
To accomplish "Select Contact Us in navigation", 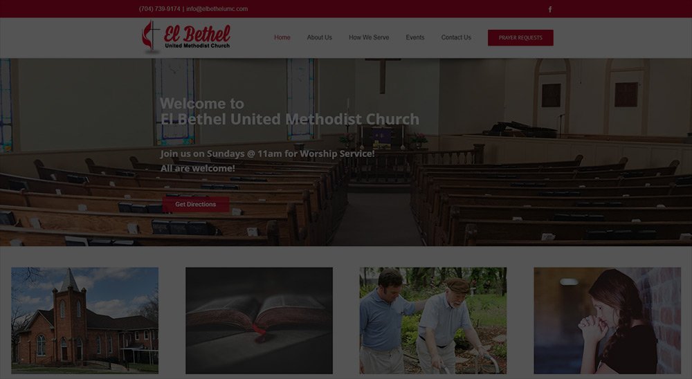I will (456, 37).
